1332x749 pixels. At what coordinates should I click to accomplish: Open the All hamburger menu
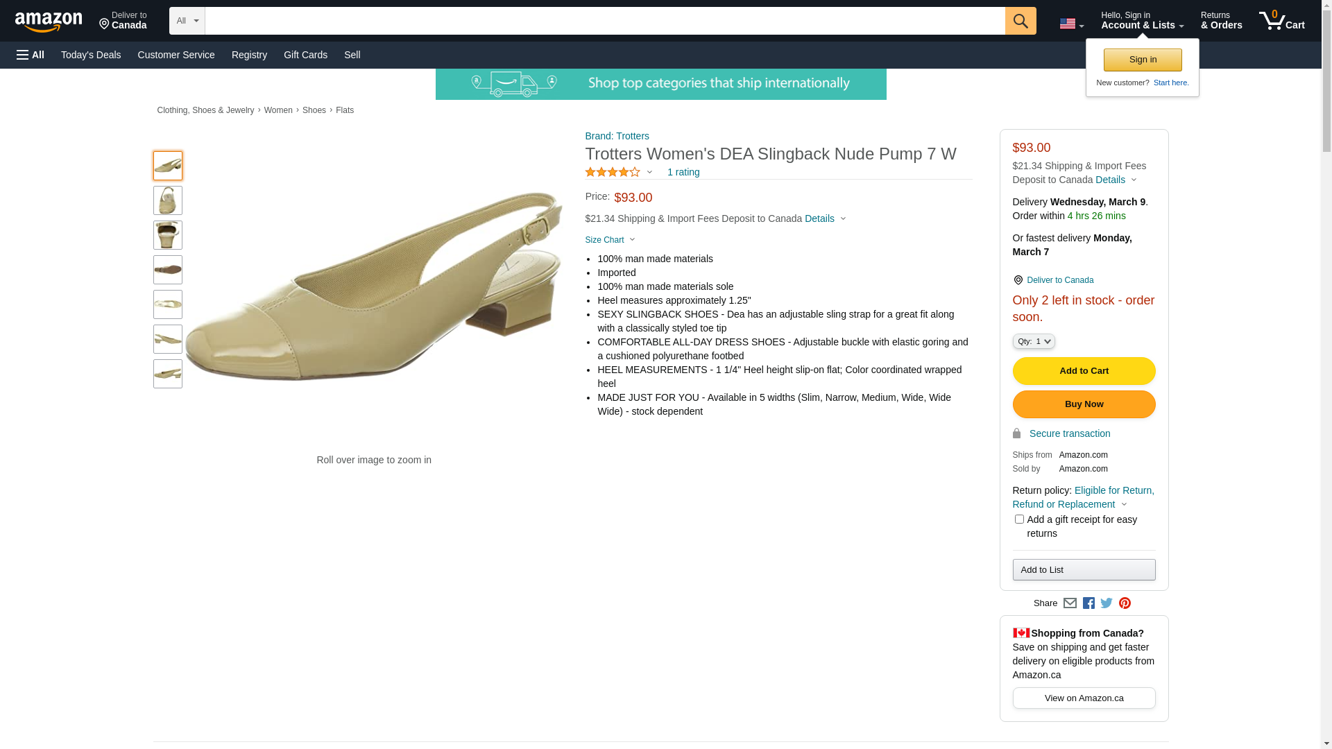coord(31,55)
